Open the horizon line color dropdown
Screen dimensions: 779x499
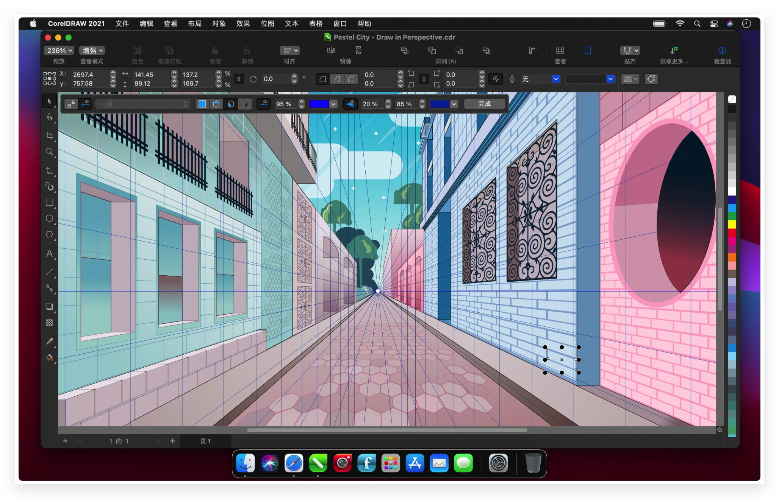pyautogui.click(x=333, y=104)
